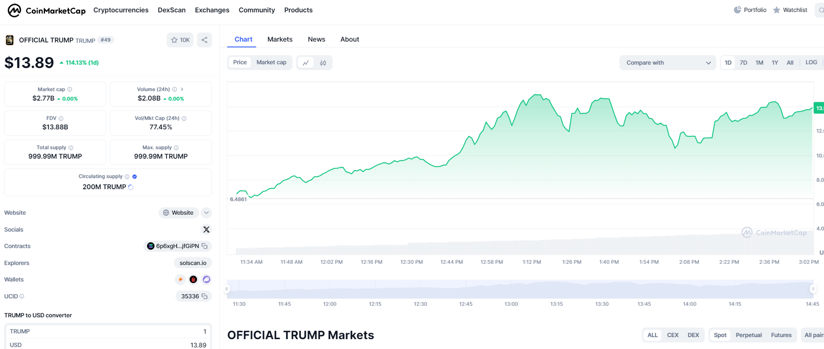Viewport: 824px width, 349px height.
Task: Click the #49 rank badge
Action: tap(106, 40)
